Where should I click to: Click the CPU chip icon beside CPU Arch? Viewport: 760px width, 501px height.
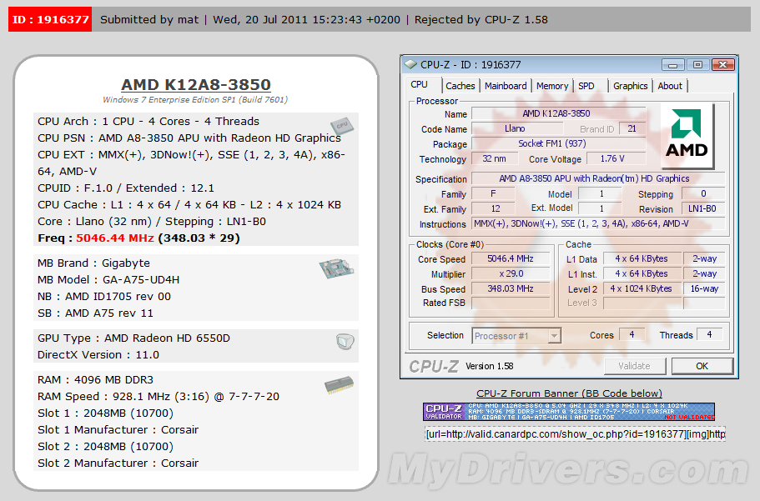342,126
